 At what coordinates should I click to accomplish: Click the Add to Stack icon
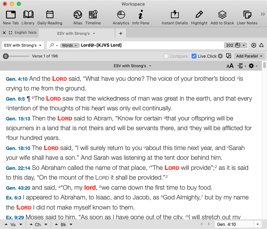tap(222, 15)
